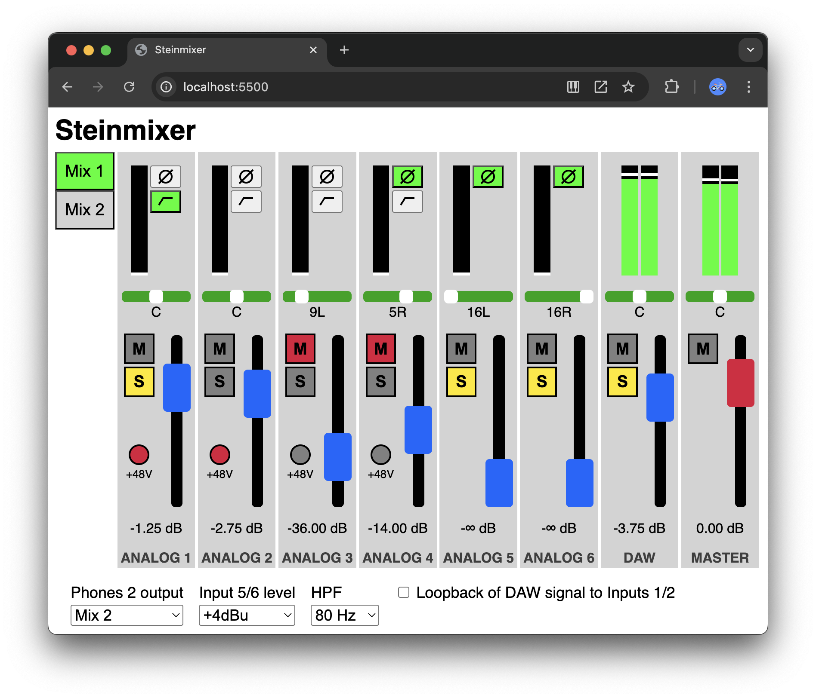Enable Loopback of DAW signal checkbox
This screenshot has height=698, width=816.
pos(404,592)
